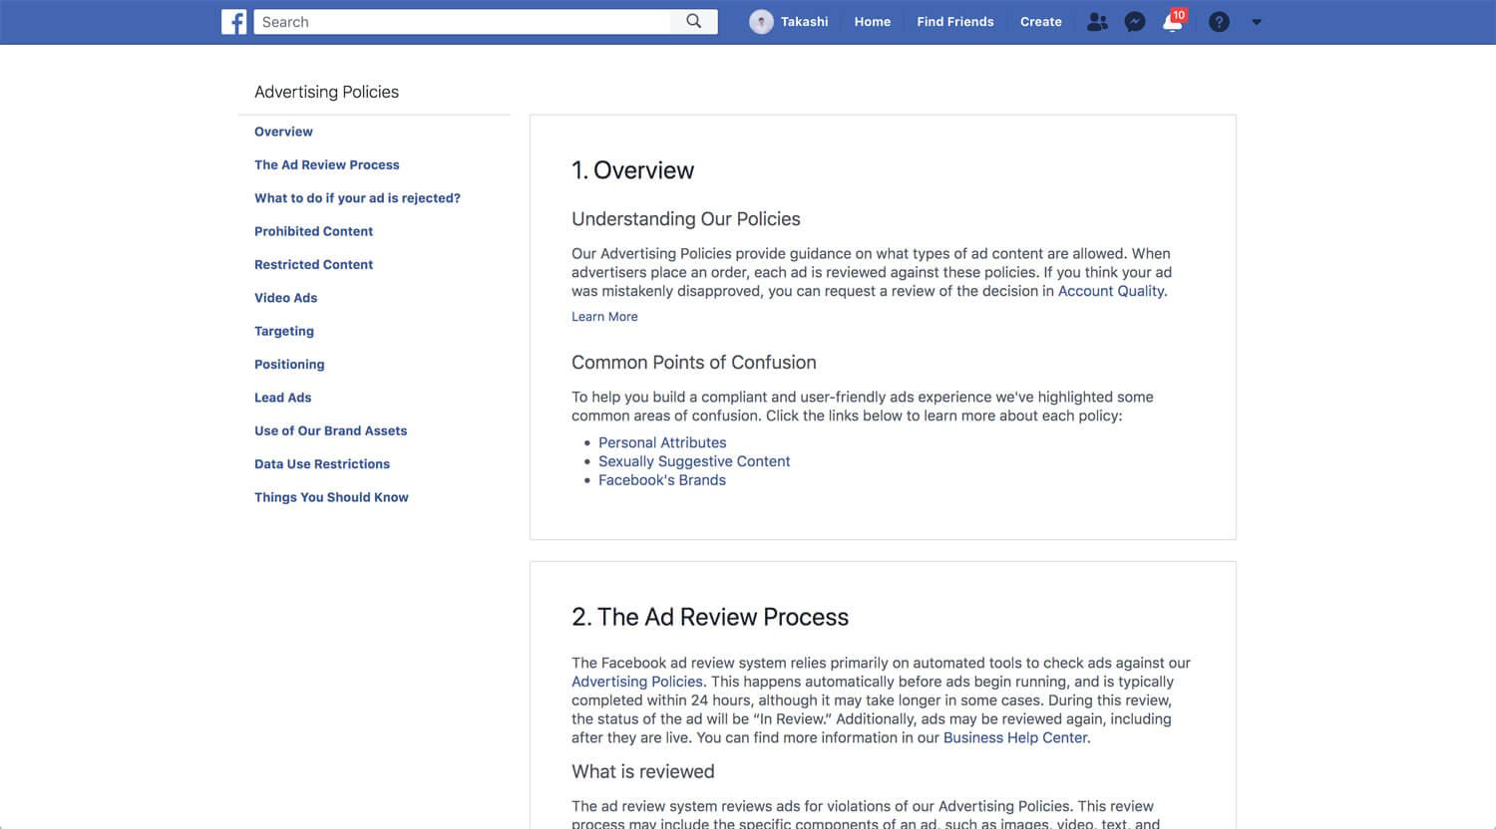The width and height of the screenshot is (1496, 829).
Task: Open the Quick Help question icon
Action: 1219,21
